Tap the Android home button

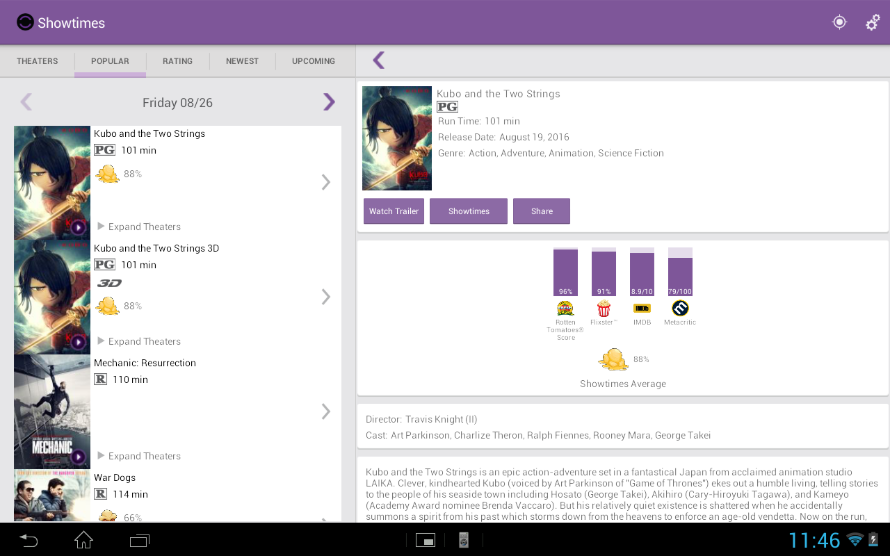(84, 540)
